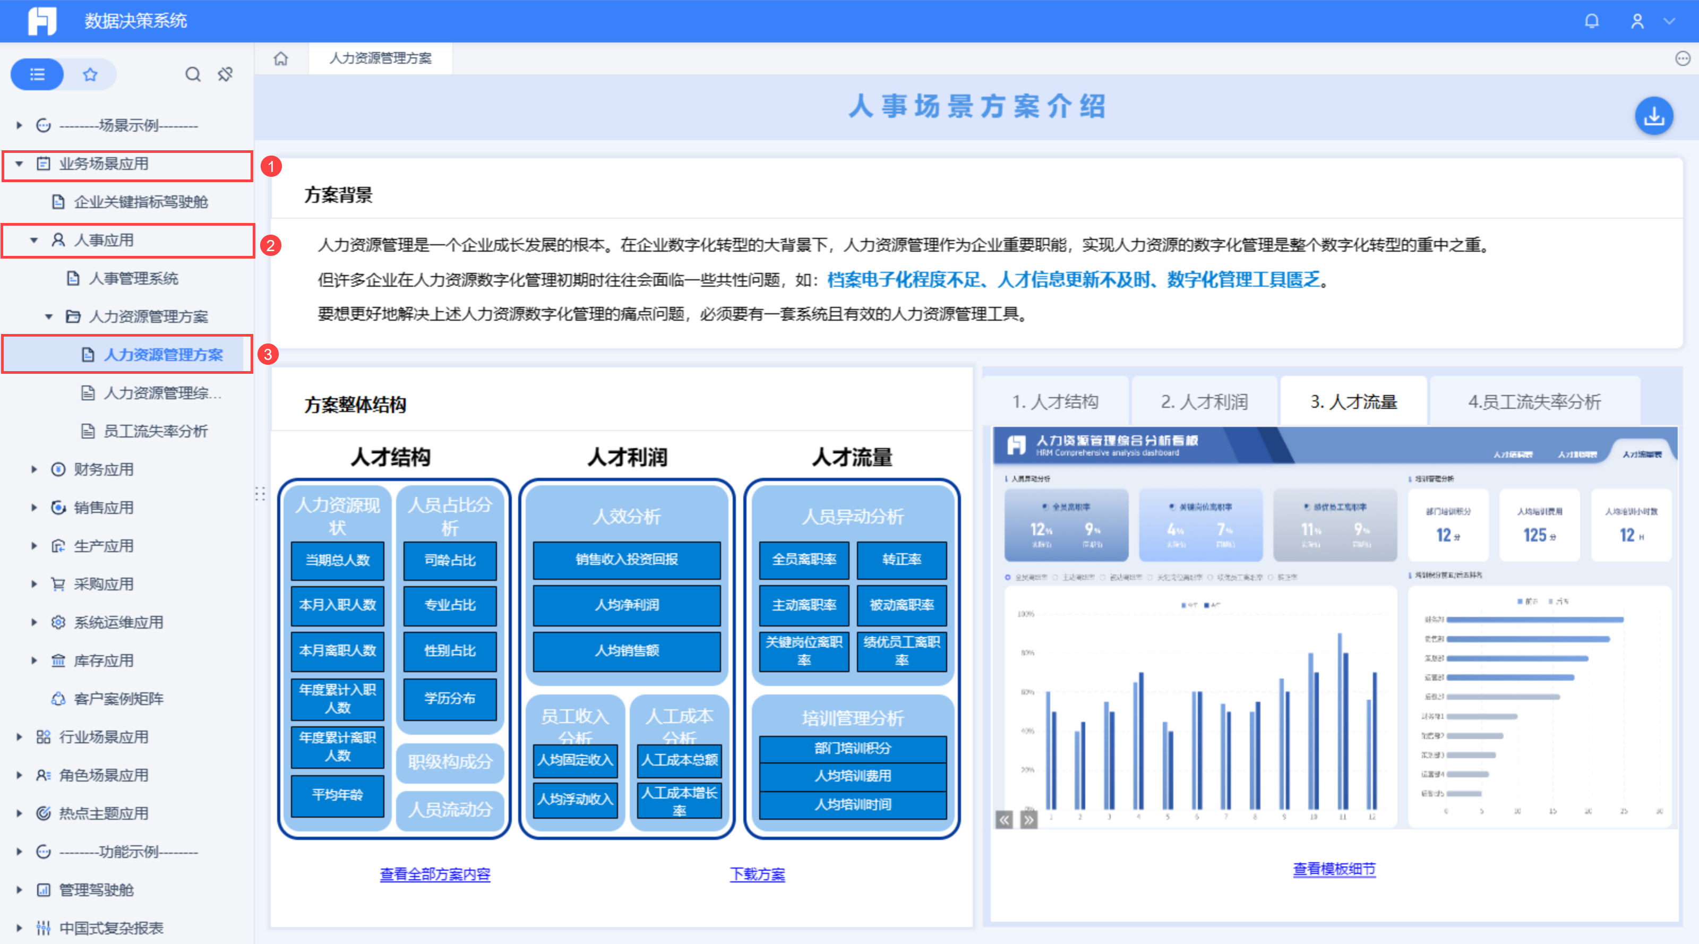
Task: Select 全员离职率 radio in chart preview
Action: coord(1008,577)
